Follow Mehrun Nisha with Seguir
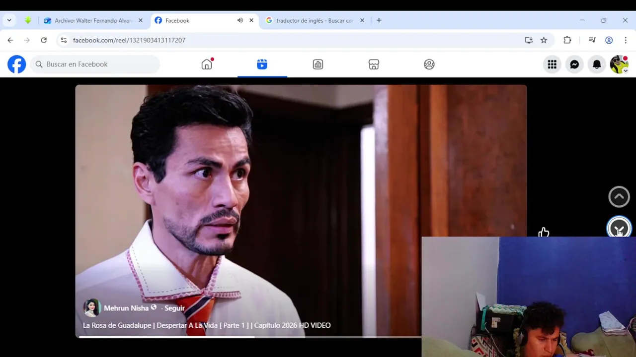636x357 pixels. point(174,308)
